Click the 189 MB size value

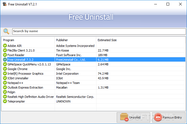click(103, 55)
